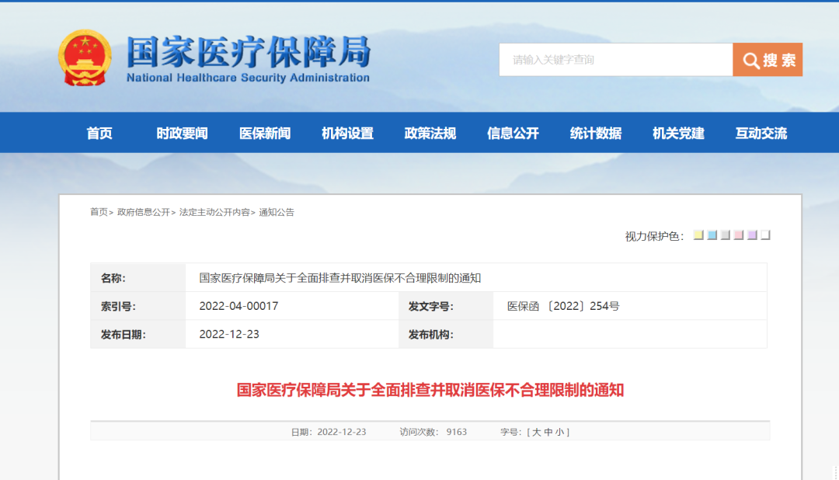Click the 搜索 search button
This screenshot has width=839, height=480.
772,60
